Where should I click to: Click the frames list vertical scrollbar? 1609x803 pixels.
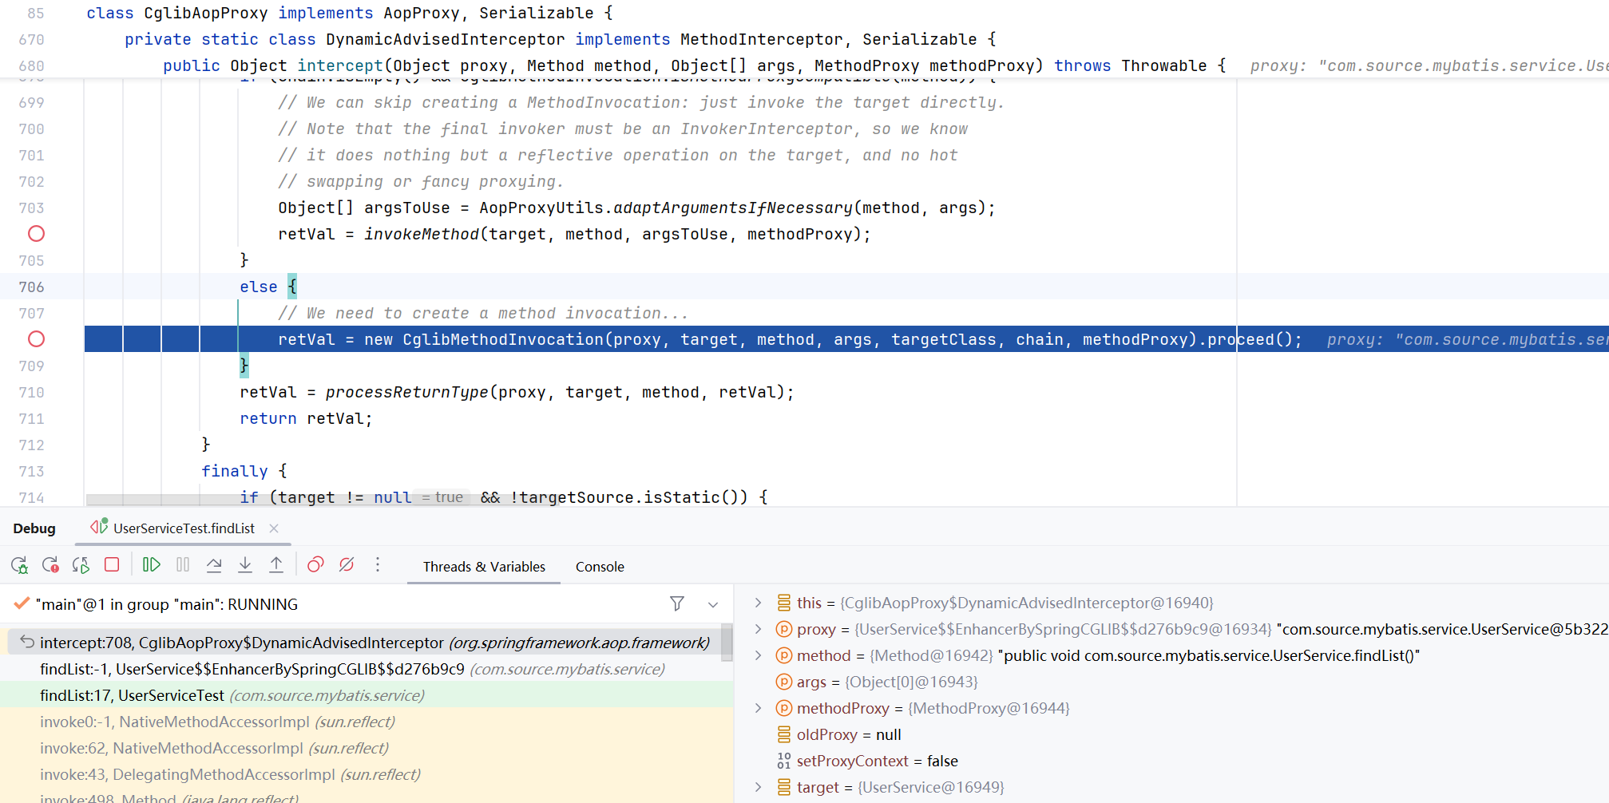pyautogui.click(x=727, y=643)
